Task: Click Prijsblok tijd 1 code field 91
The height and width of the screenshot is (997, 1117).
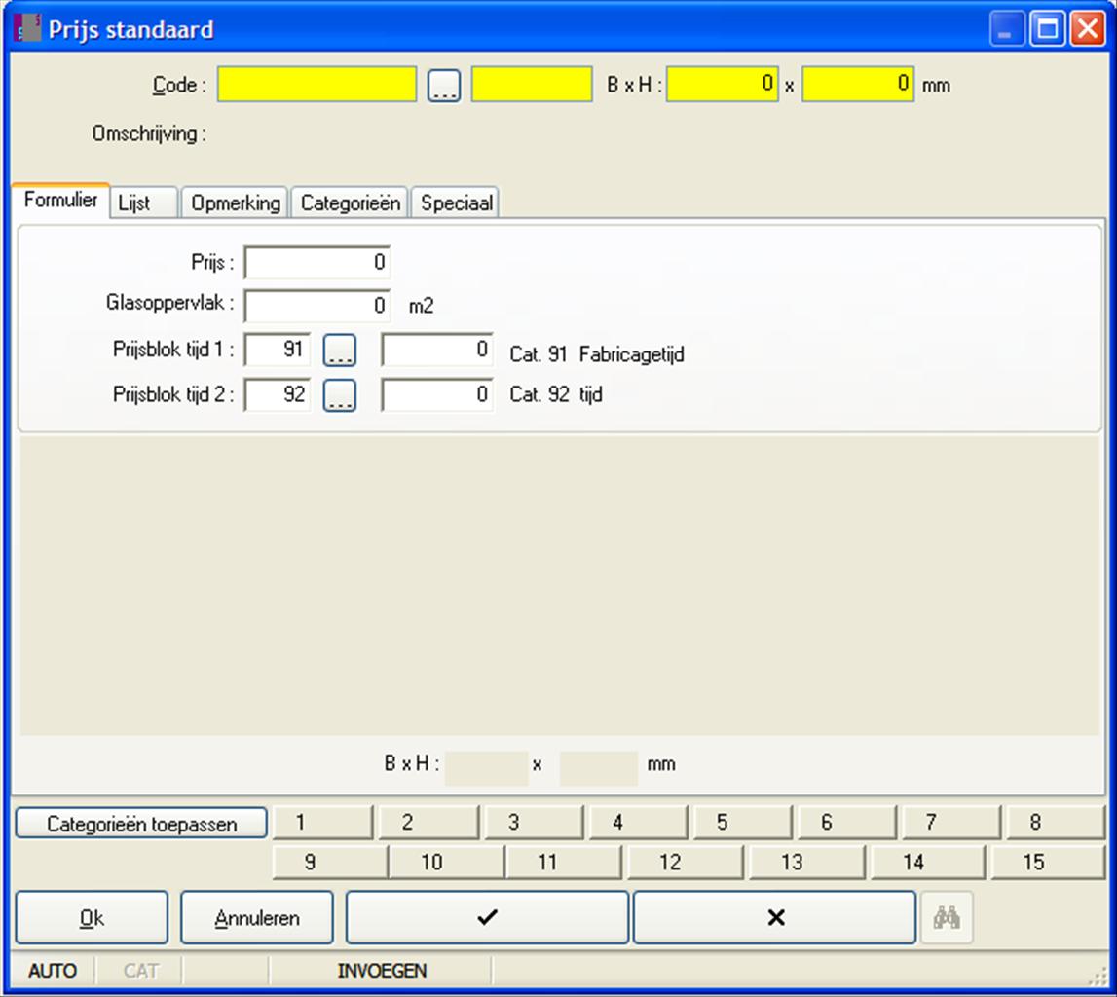Action: 278,350
